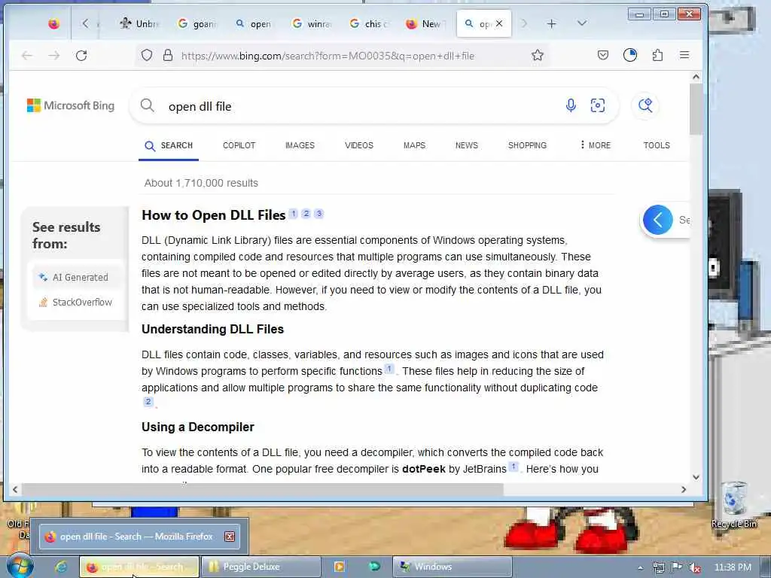Open citation 3 beside How to Open DLL Files
This screenshot has width=771, height=578.
(x=318, y=213)
